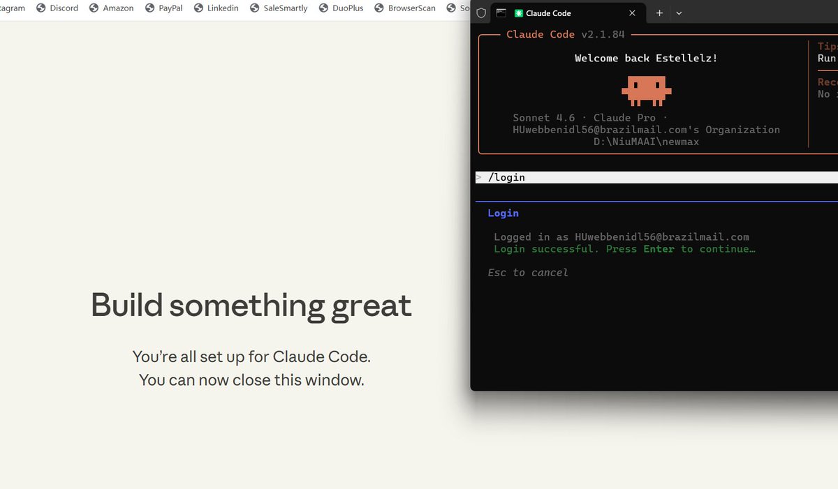Image resolution: width=838 pixels, height=489 pixels.
Task: Click 'Sonnet 4.6 · Claude Pro' line
Action: pyautogui.click(x=590, y=118)
